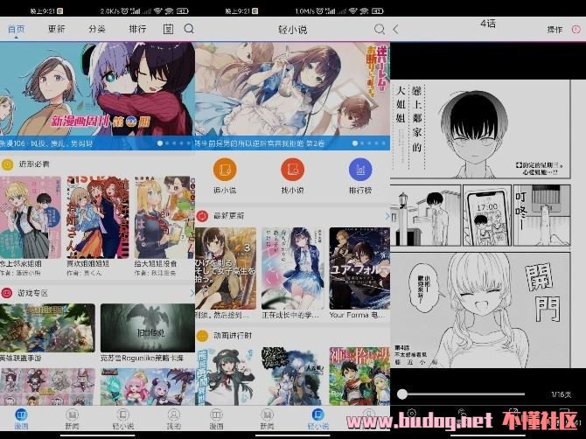
Task: Tap 我的 profile icon in left bottom bar
Action: tap(173, 415)
